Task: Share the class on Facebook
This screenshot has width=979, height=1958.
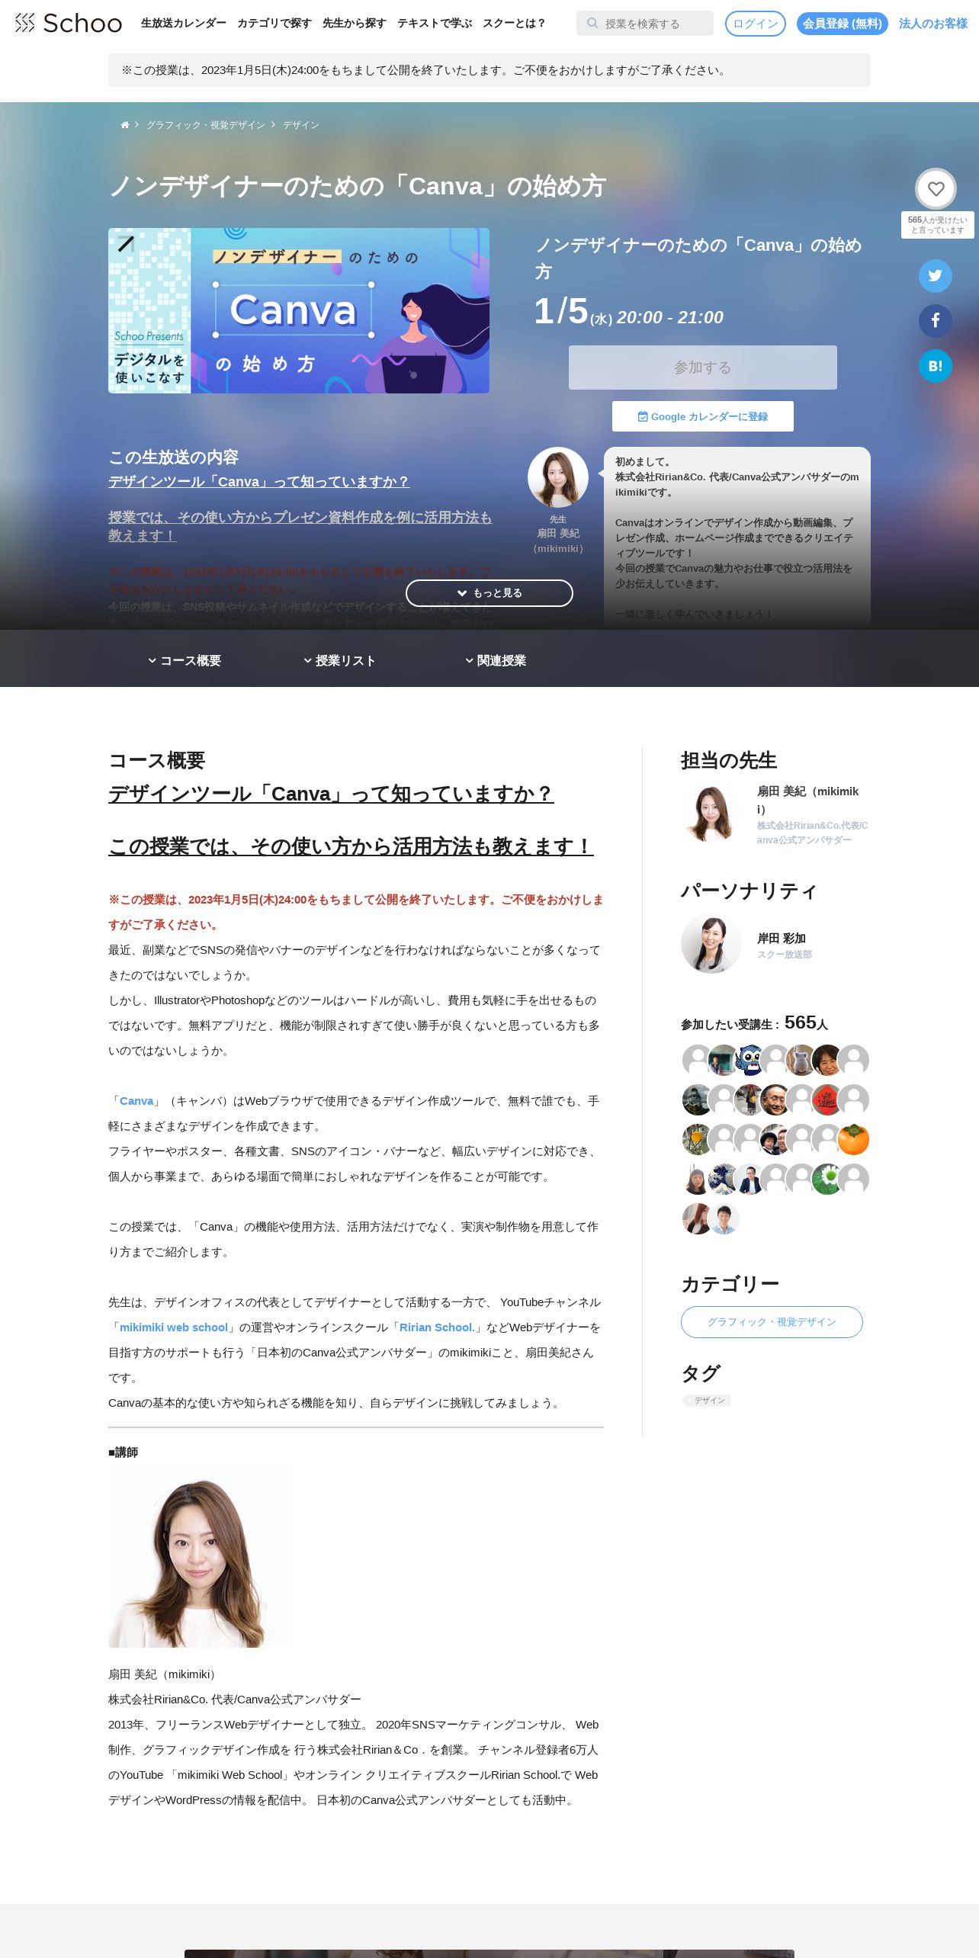Action: pos(936,321)
